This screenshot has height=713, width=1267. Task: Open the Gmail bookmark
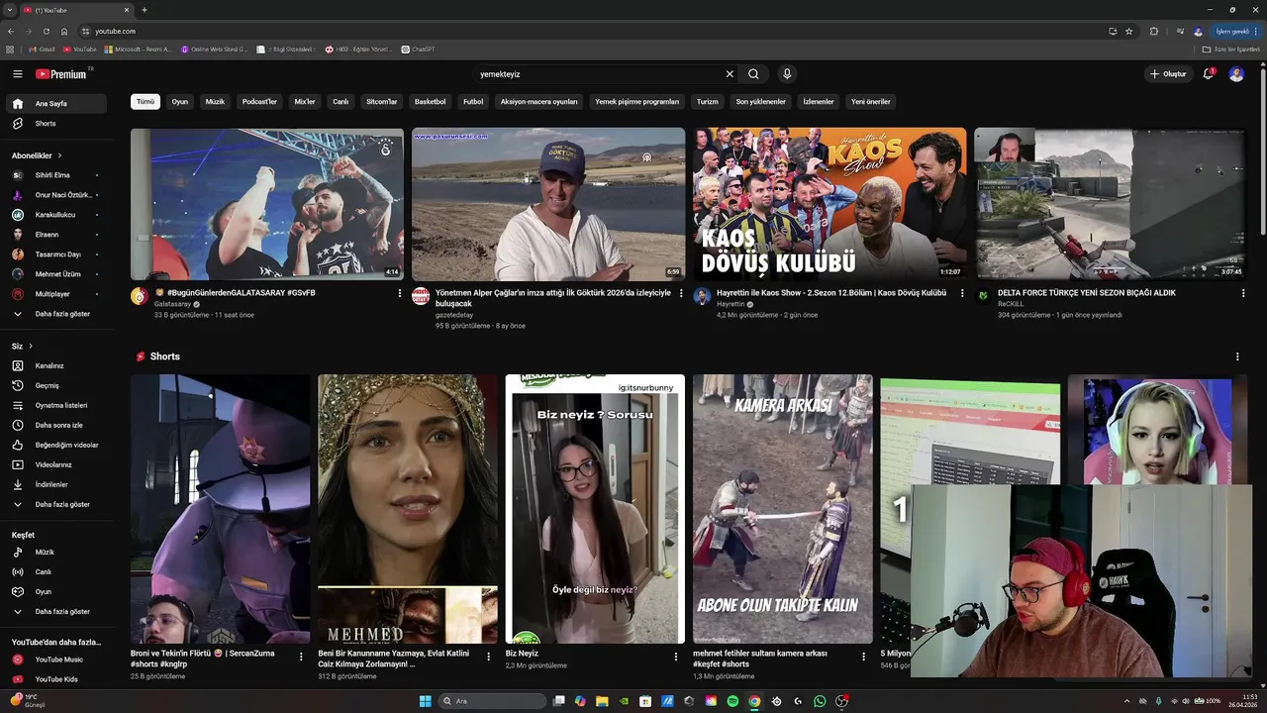(42, 50)
